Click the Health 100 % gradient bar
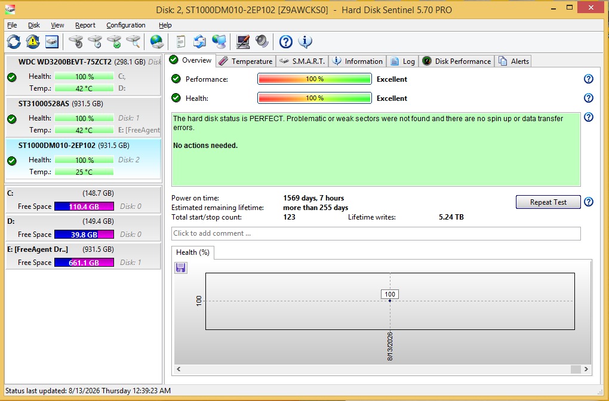The height and width of the screenshot is (401, 609). click(315, 98)
